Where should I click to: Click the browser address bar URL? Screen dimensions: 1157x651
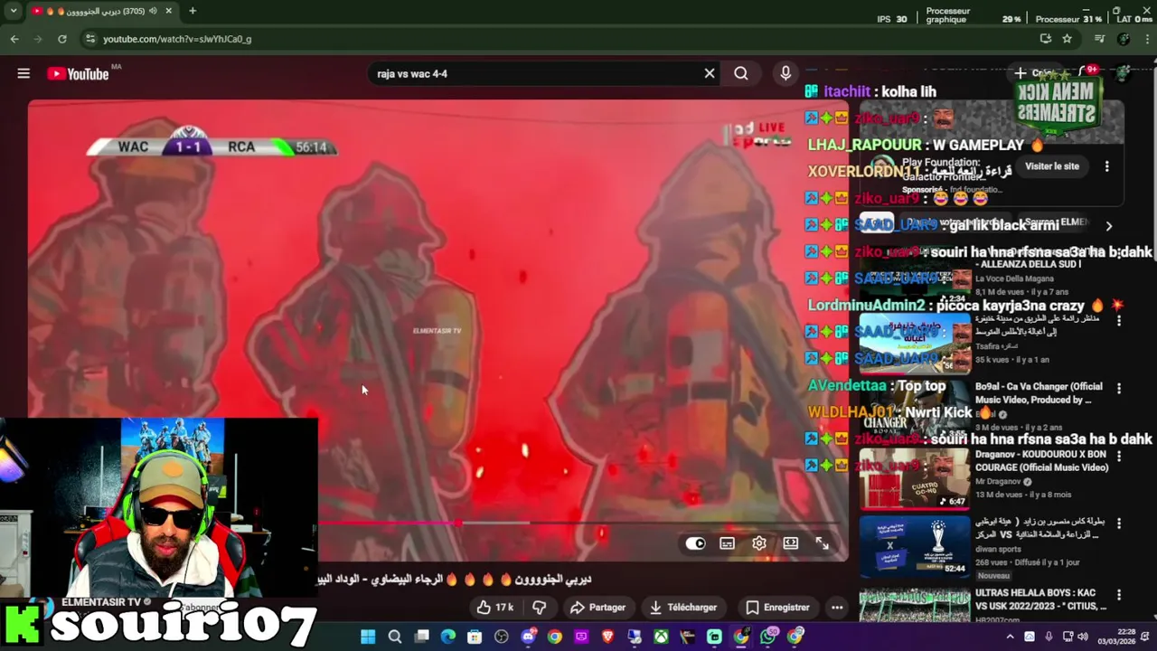point(177,39)
